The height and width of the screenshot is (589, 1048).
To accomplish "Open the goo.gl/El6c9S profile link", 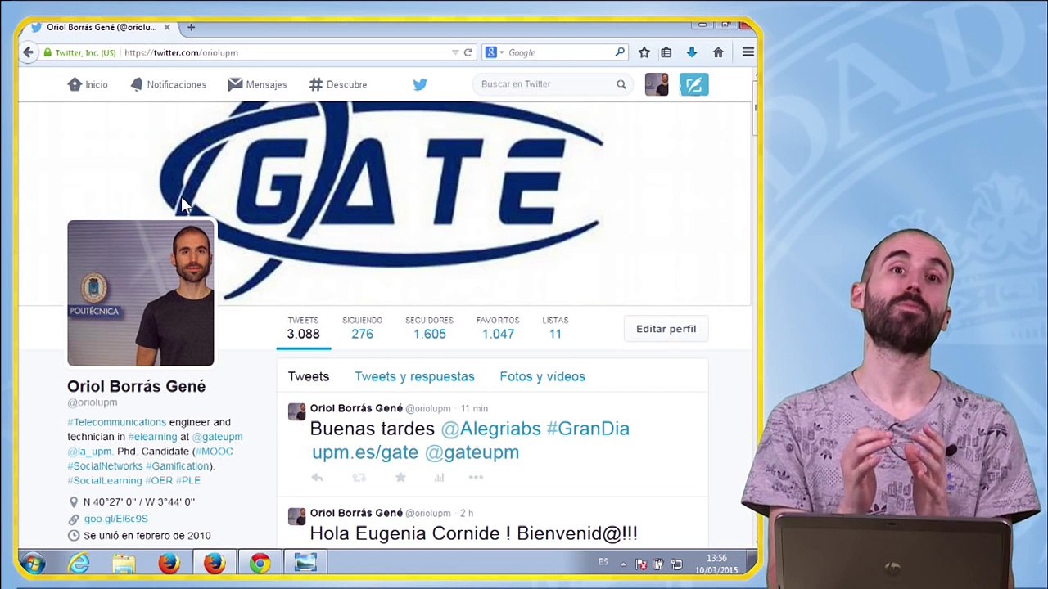I will pos(115,519).
